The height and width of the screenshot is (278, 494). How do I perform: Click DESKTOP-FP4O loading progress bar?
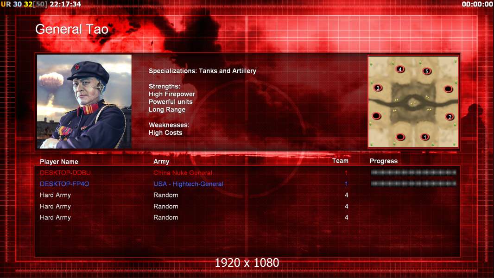[413, 183]
